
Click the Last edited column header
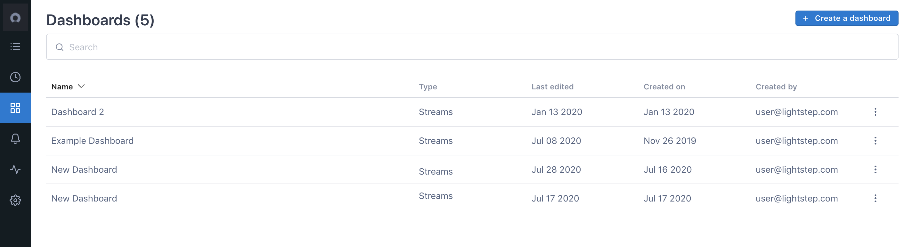tap(552, 87)
